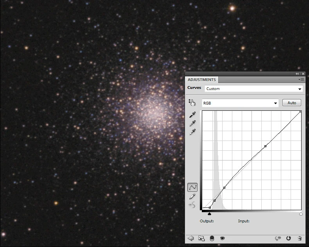
Task: Pick the gray point eyedropper
Action: point(192,123)
